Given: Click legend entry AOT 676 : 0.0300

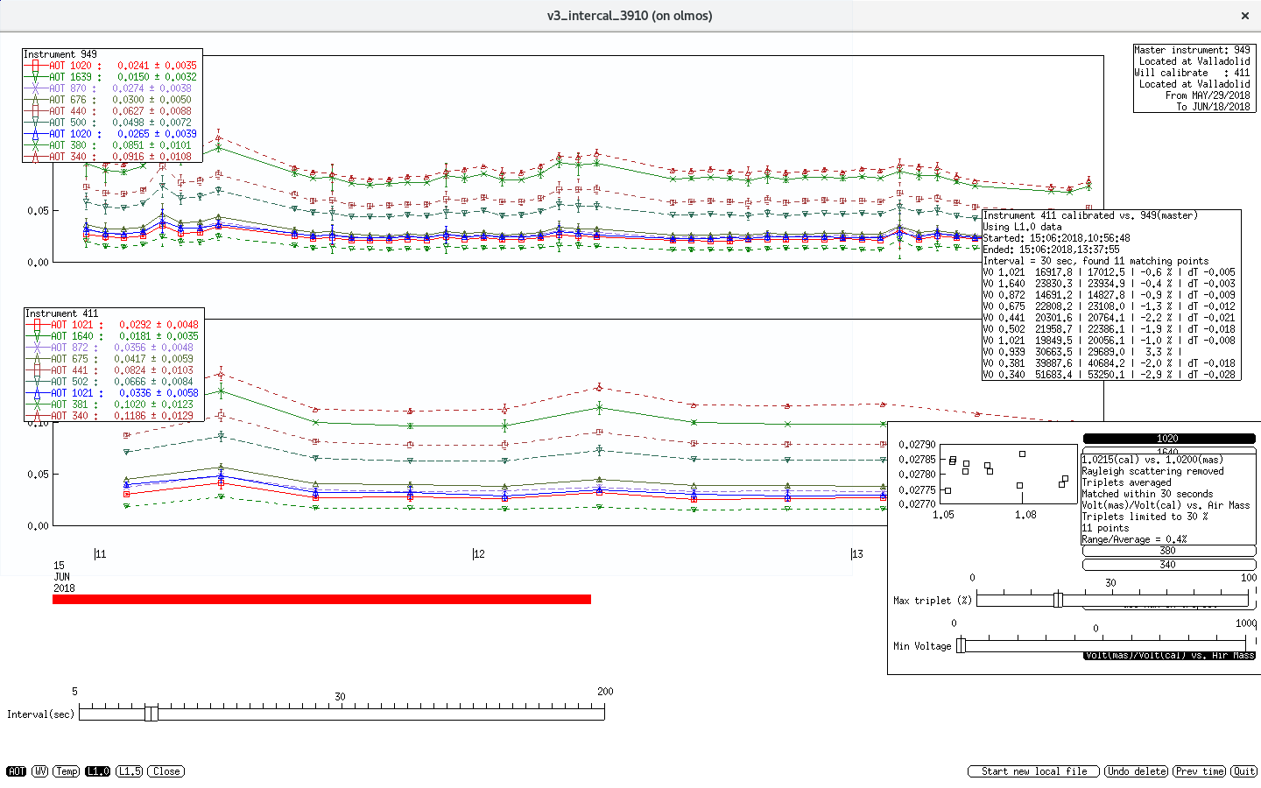Looking at the screenshot, I should [x=112, y=100].
